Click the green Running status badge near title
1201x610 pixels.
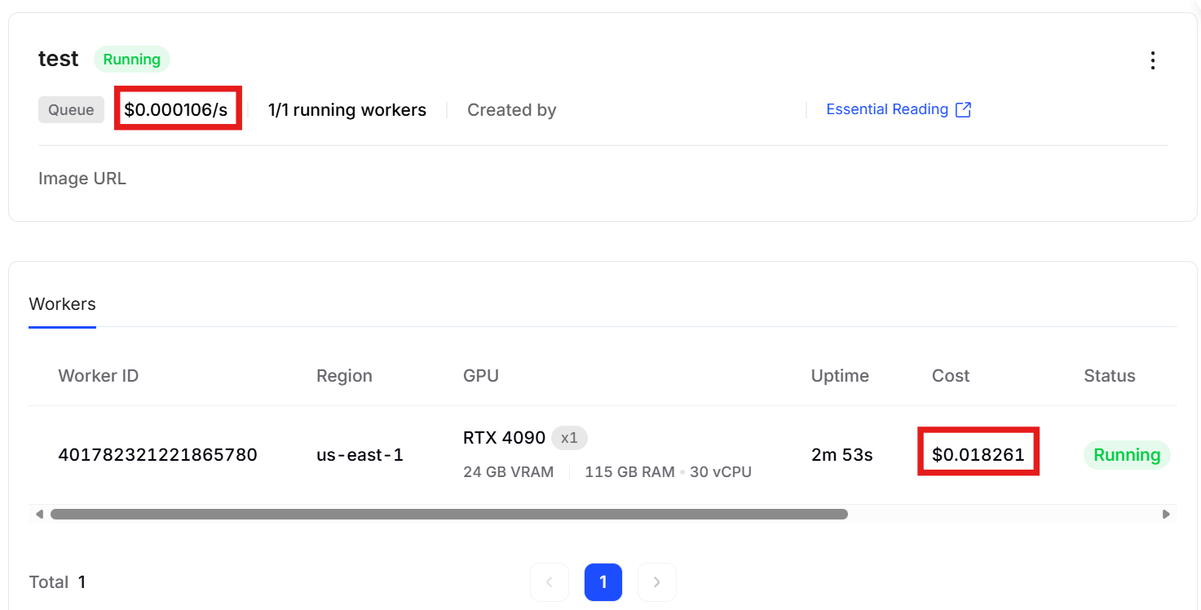coord(131,60)
